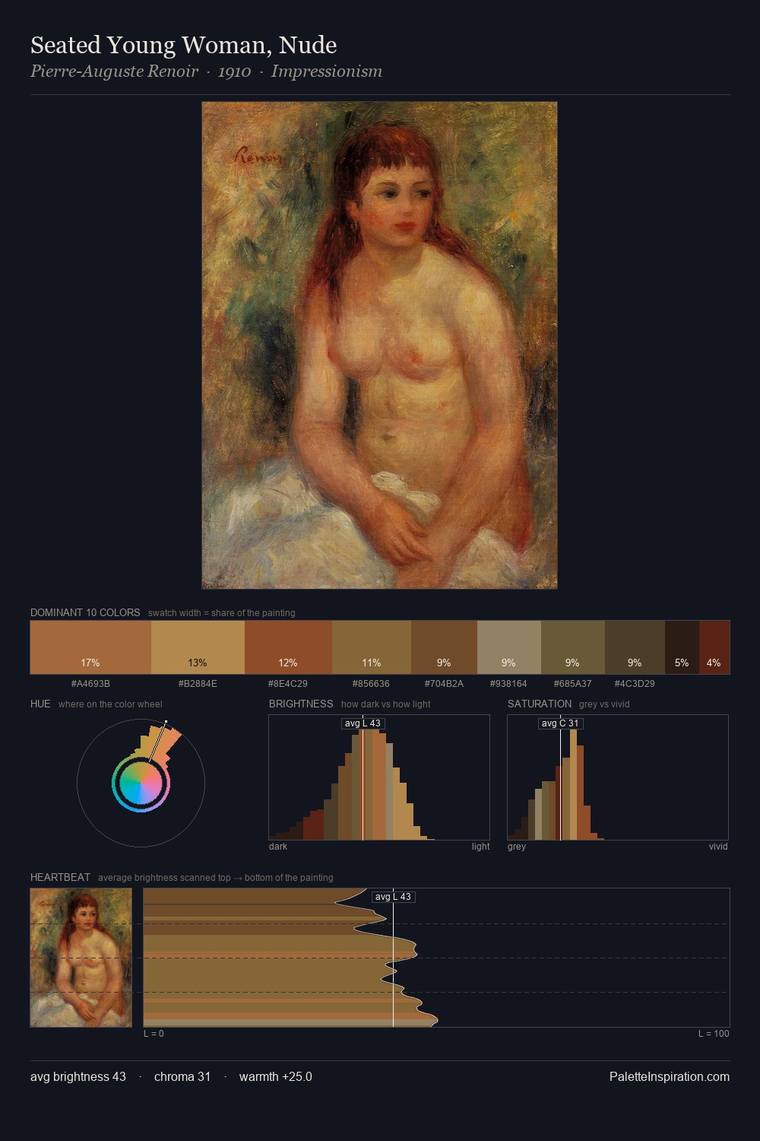
Task: Click the hex code '#8E4C29' text
Action: 288,683
